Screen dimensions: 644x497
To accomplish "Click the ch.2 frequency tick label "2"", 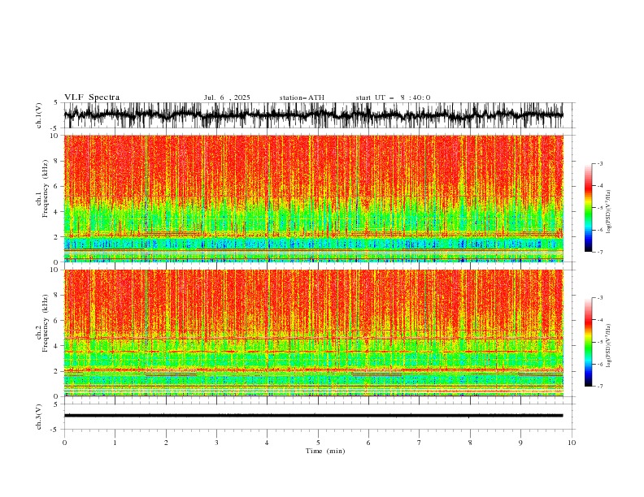I will (56, 371).
